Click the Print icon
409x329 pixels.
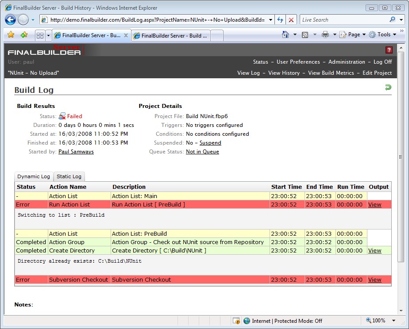click(x=325, y=34)
